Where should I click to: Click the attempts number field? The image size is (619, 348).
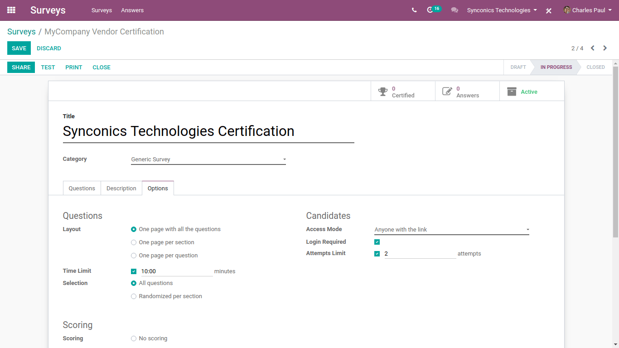tap(420, 254)
